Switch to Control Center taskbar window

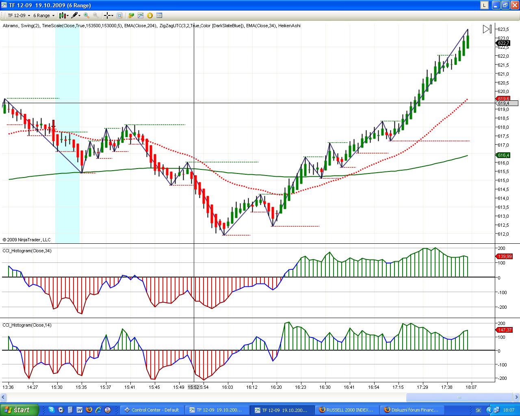(x=152, y=410)
